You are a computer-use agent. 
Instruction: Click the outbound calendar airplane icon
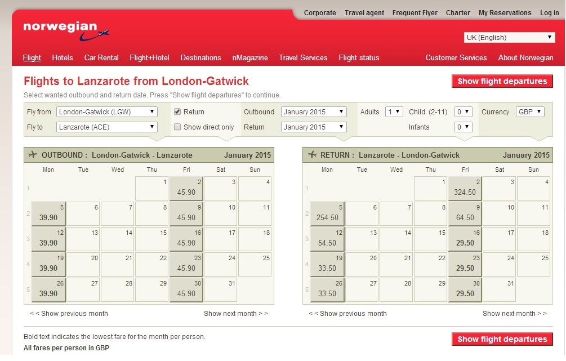[33, 155]
